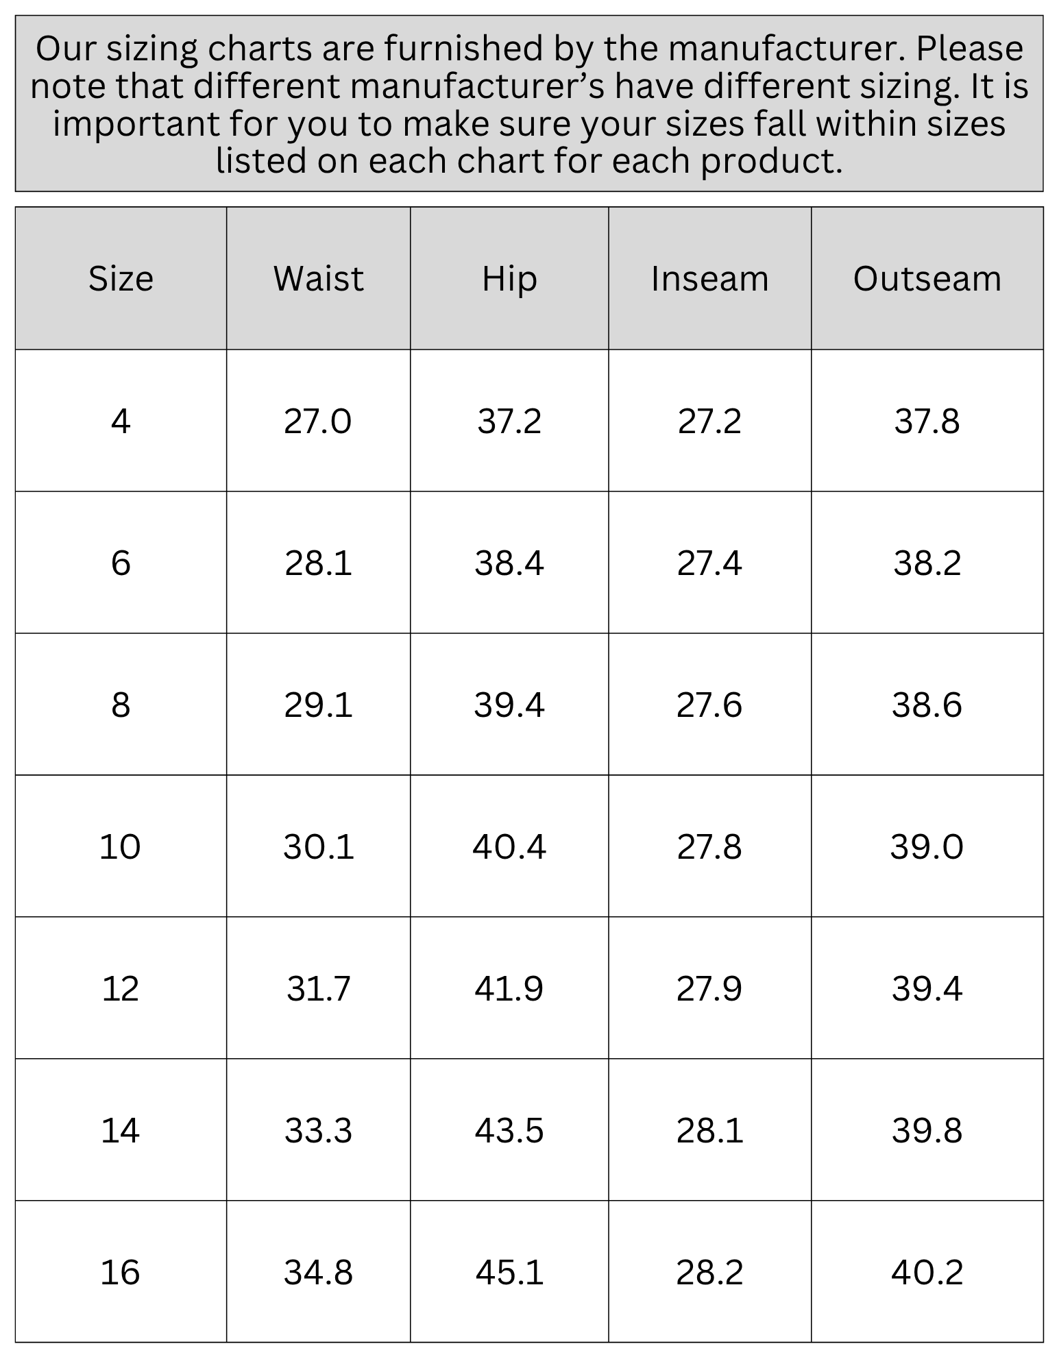This screenshot has height=1370, width=1059.
Task: Select inseam value 28.1
Action: coord(710,1131)
